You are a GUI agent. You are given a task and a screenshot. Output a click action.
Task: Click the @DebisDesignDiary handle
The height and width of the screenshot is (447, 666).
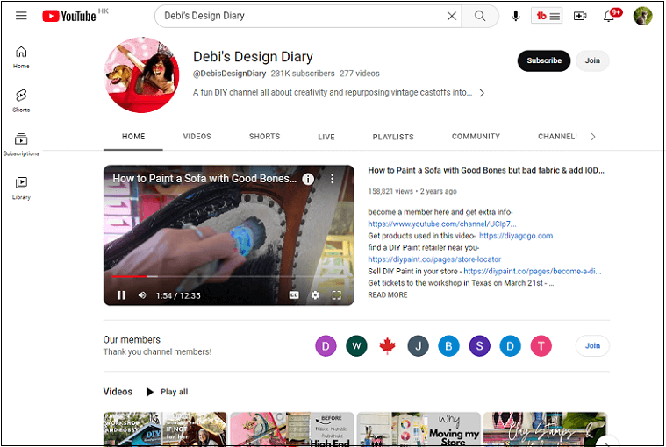click(x=229, y=74)
